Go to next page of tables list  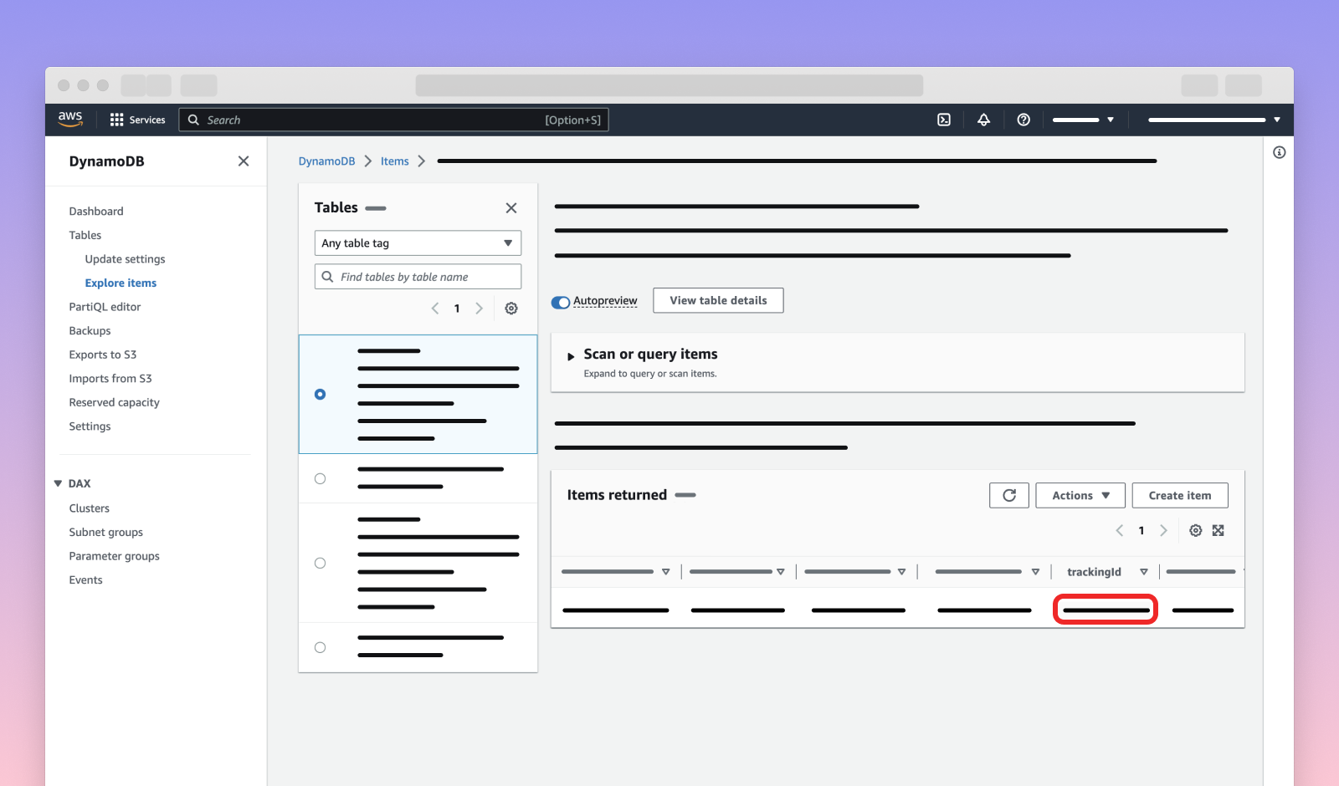click(x=479, y=309)
